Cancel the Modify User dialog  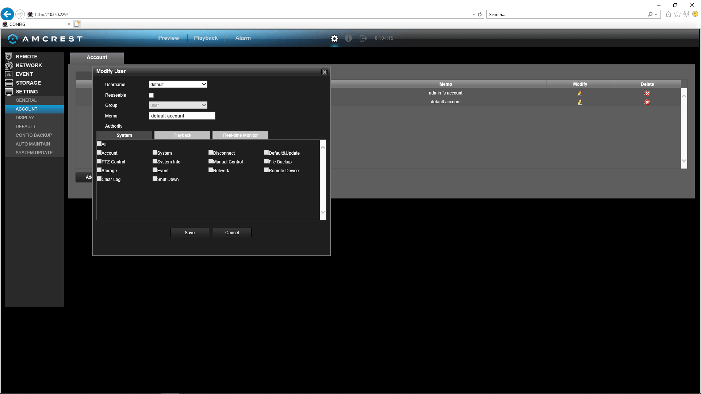pos(232,233)
